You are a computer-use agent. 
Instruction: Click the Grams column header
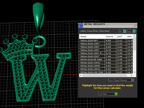point(110,37)
